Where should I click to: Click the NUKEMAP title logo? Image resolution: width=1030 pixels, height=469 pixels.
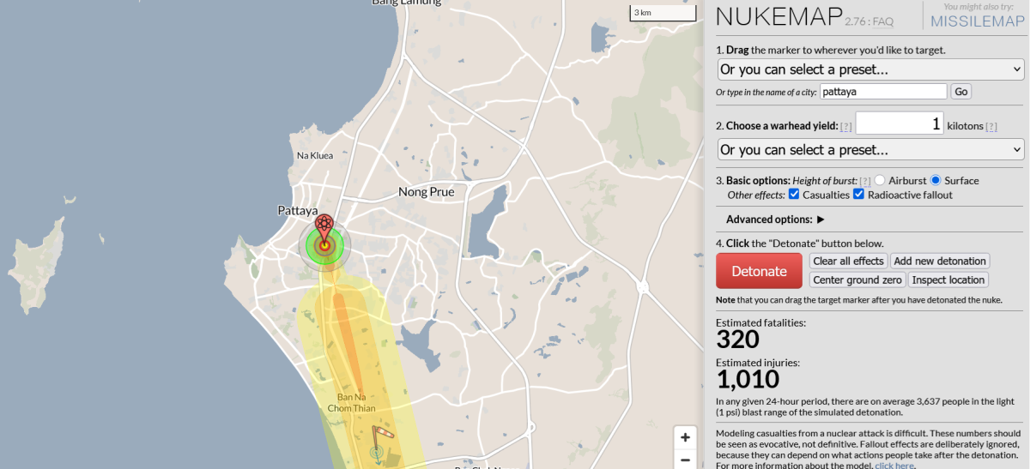click(779, 16)
